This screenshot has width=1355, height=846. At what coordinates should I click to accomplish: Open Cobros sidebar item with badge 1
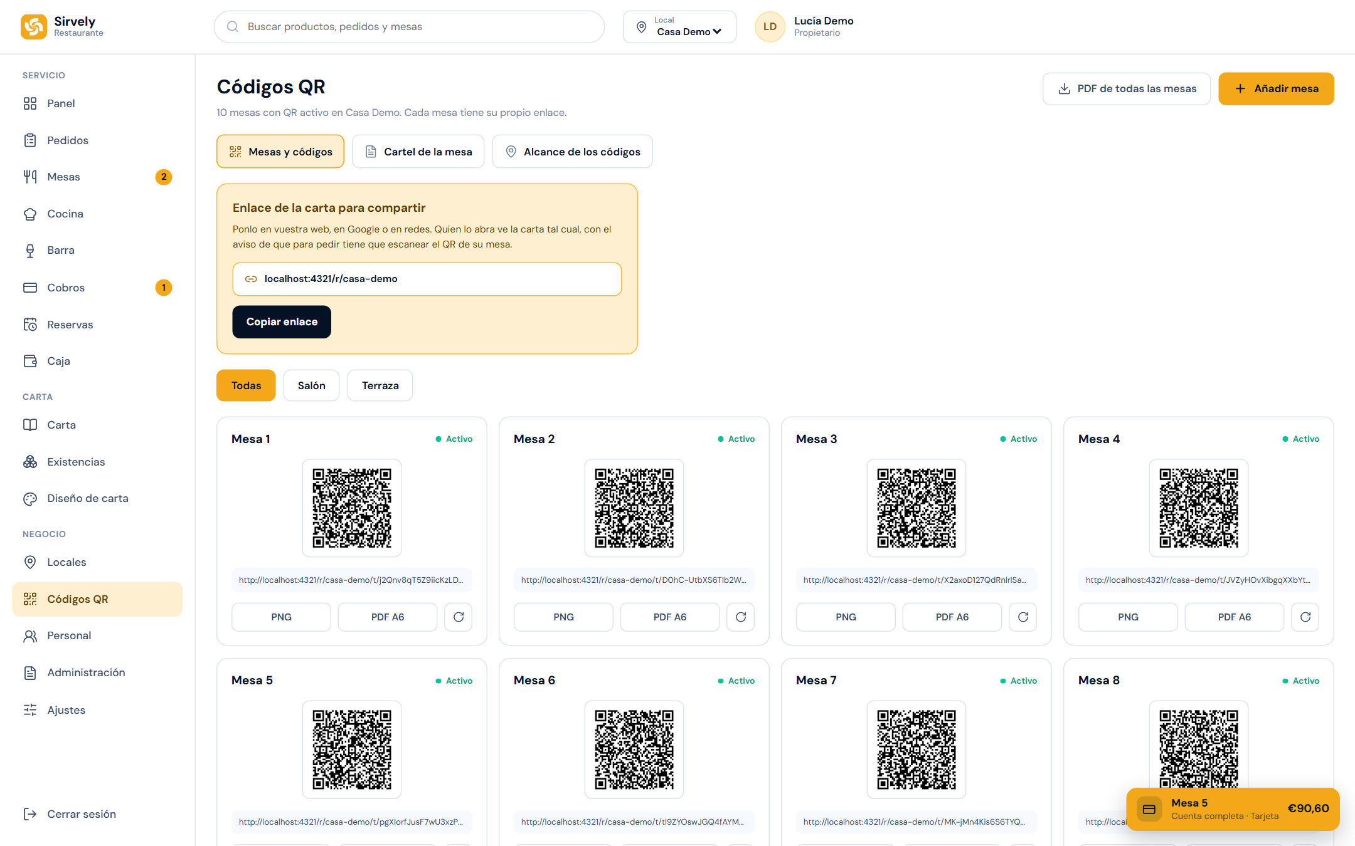[97, 288]
